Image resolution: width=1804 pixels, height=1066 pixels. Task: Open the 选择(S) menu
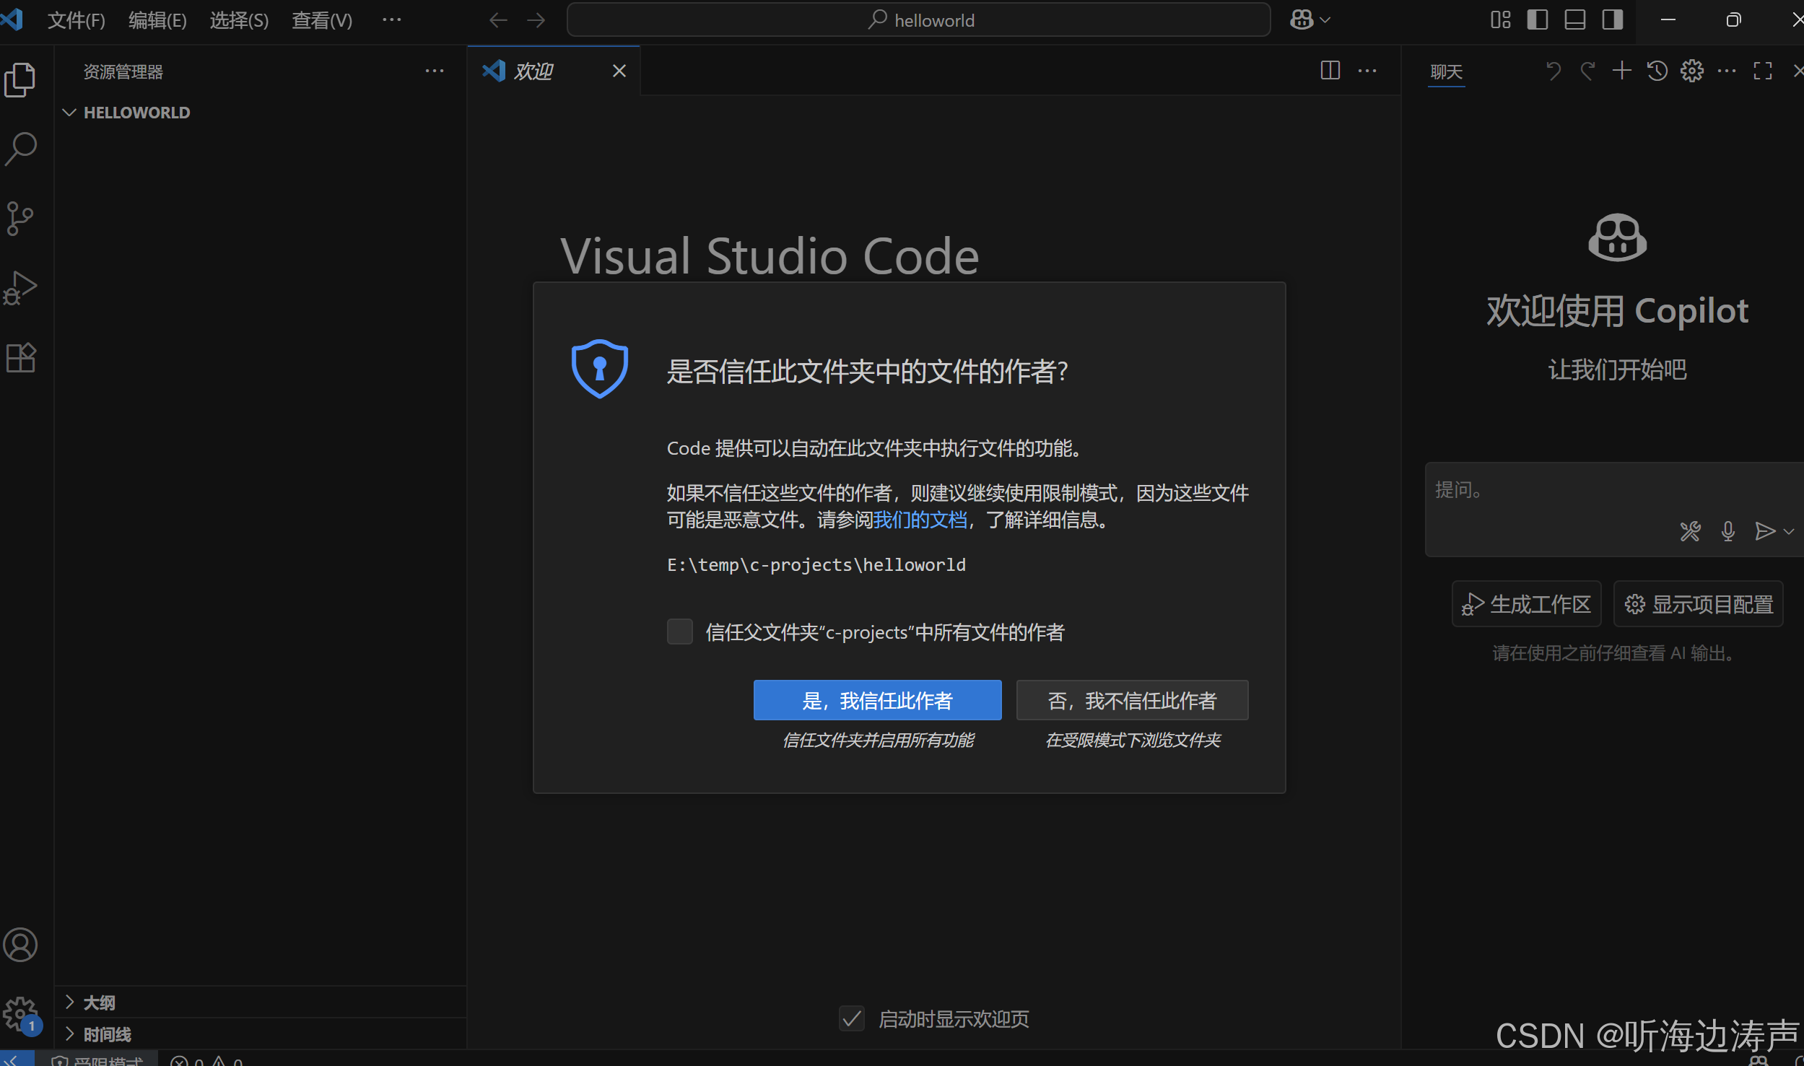coord(239,20)
